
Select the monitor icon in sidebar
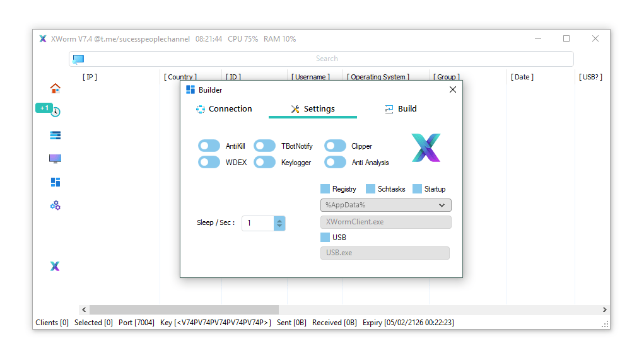click(55, 158)
